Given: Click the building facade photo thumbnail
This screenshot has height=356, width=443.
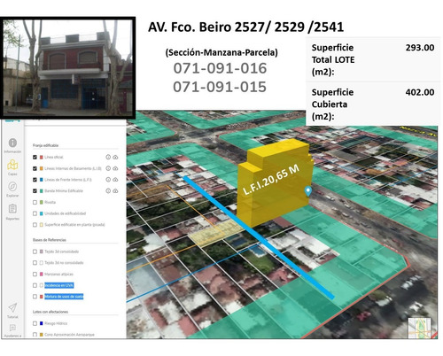Looking at the screenshot, I should coord(67,67).
